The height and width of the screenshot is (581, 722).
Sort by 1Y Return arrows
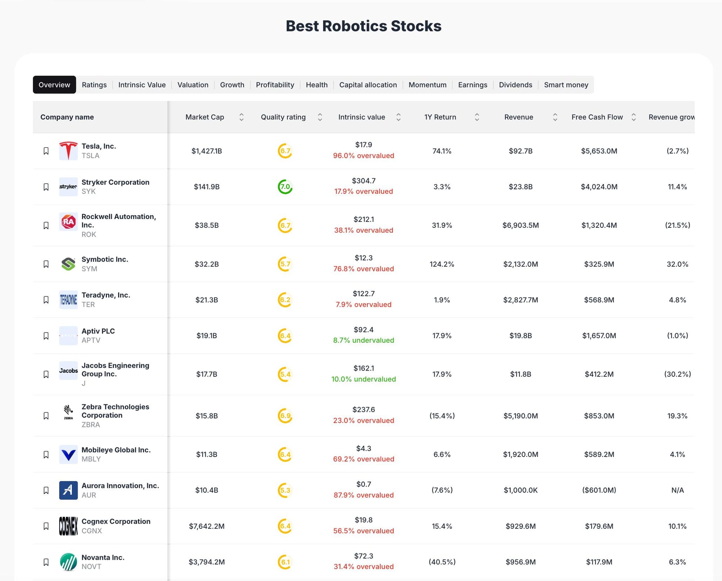tap(477, 117)
